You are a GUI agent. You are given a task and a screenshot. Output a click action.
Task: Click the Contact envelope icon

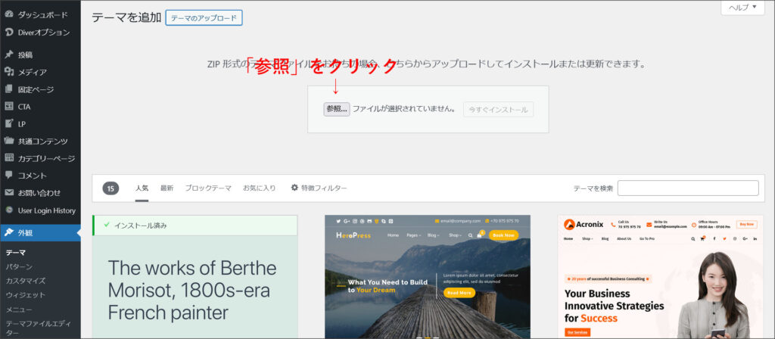coord(9,193)
